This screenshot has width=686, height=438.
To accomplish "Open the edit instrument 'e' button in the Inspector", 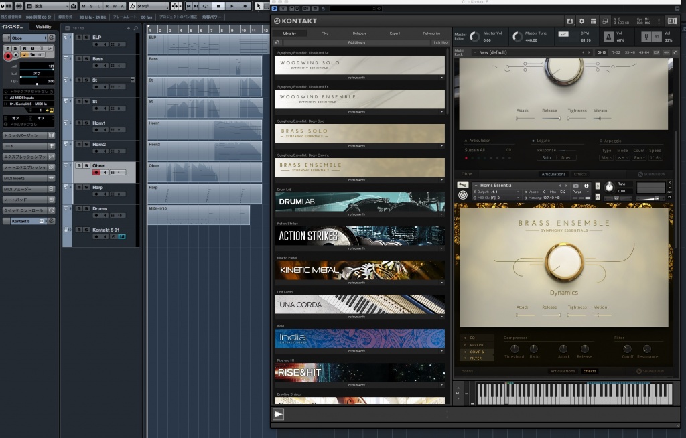I will 51,38.
